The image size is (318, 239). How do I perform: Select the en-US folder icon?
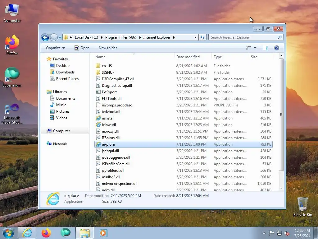(98, 66)
